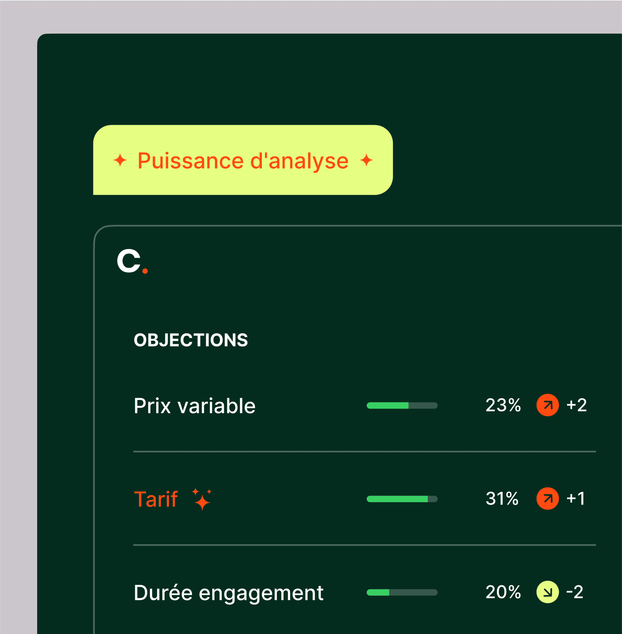Click the 20% value

pos(503,592)
